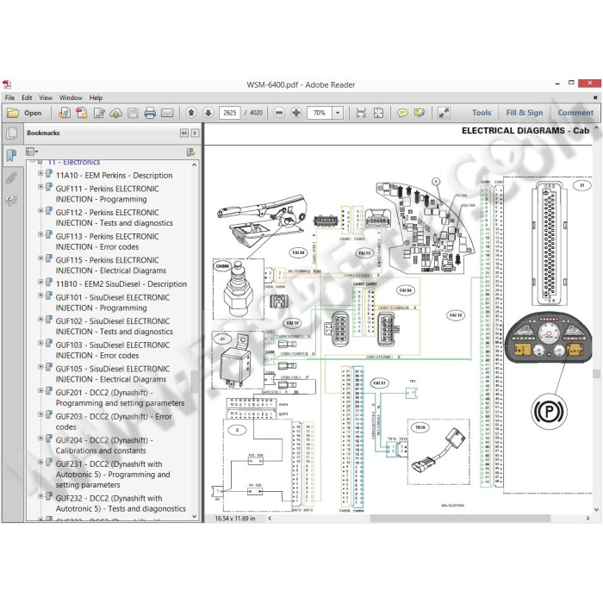
Task: Expand the 11B10 EEM2 SisuDiesel bookmark
Action: [x=40, y=282]
